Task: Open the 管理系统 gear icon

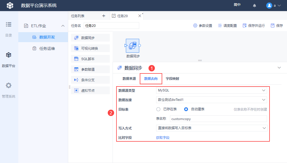Action: pyautogui.click(x=9, y=85)
